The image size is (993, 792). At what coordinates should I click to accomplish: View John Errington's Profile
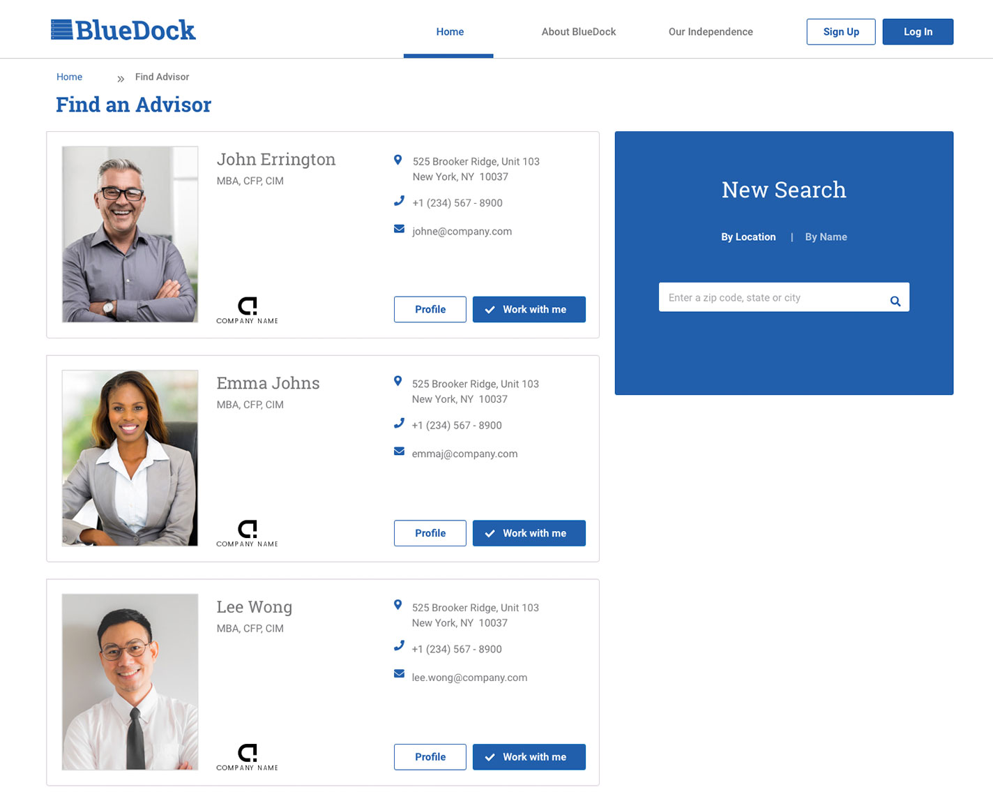[x=430, y=310]
